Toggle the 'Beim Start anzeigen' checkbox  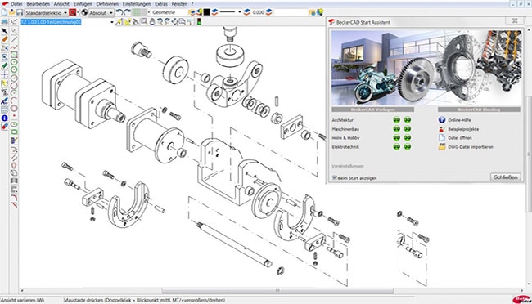(335, 177)
